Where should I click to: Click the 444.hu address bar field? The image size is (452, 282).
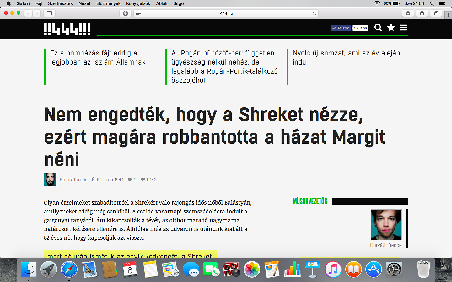pos(226,13)
